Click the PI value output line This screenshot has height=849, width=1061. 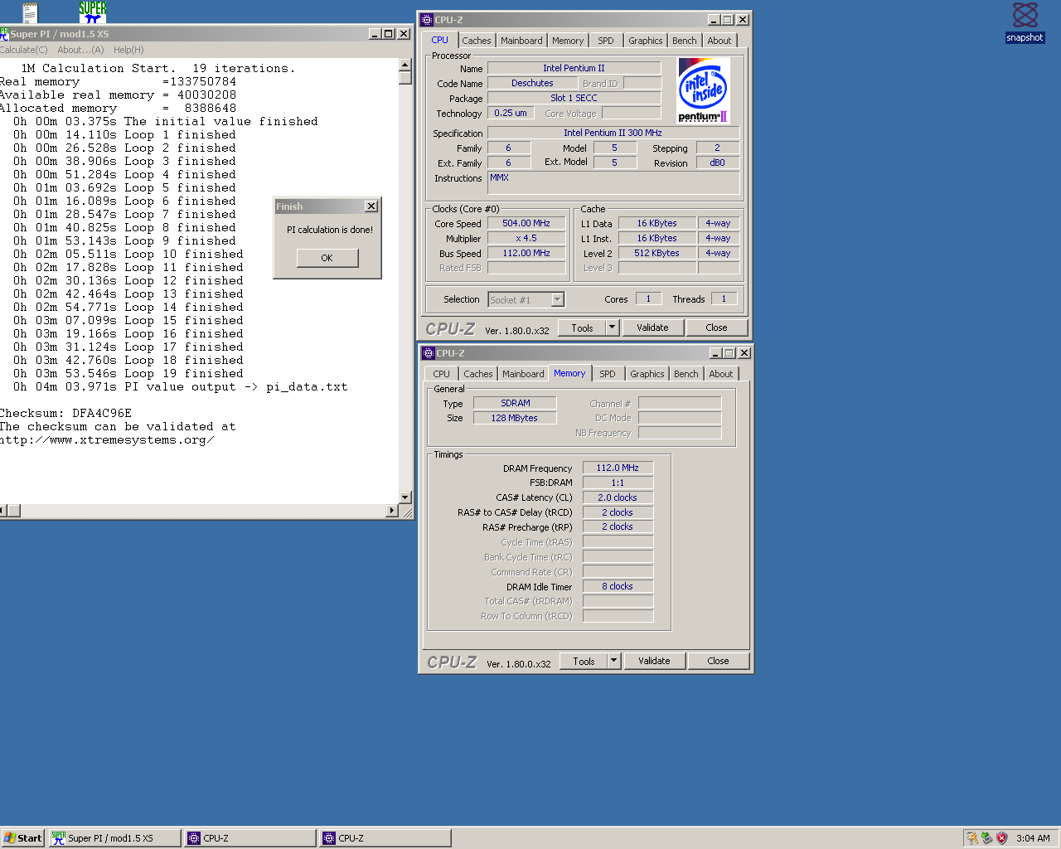tap(180, 386)
